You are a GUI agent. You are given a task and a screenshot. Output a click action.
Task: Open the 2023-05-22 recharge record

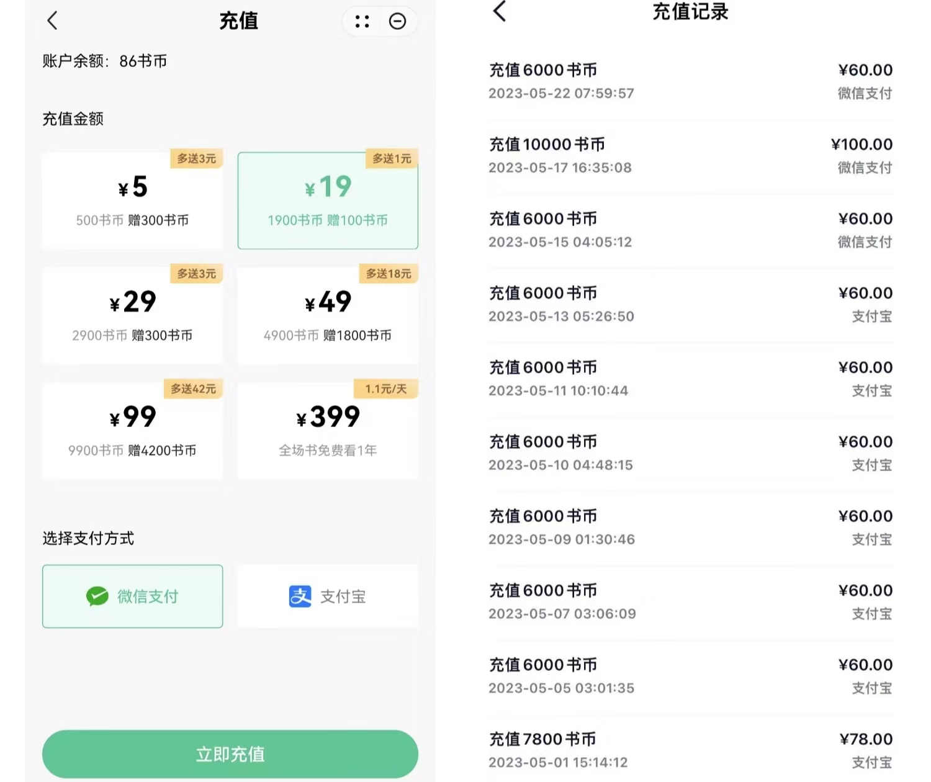point(690,81)
